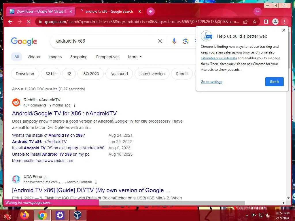This screenshot has width=295, height=221.
Task: Open Chrome's three-dot menu
Action: pyautogui.click(x=285, y=22)
